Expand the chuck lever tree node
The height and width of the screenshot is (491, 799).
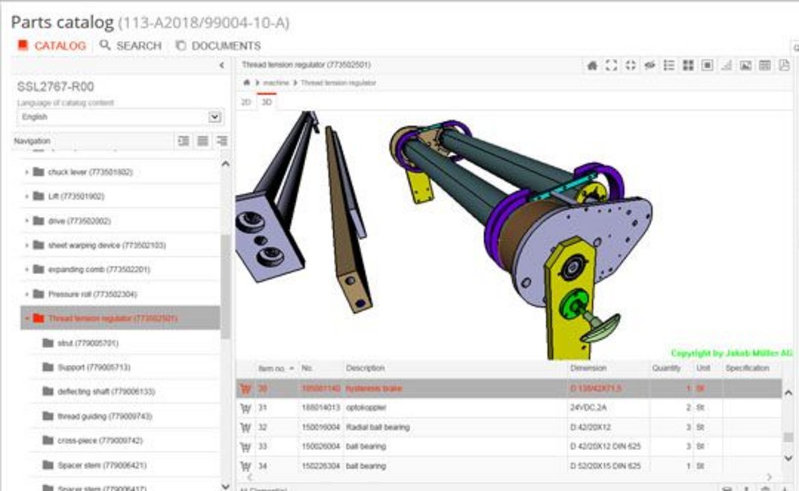click(x=27, y=172)
